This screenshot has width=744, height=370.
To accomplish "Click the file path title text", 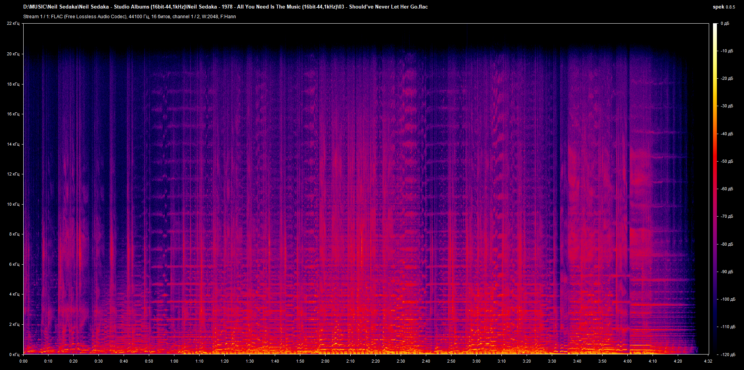I will (226, 7).
